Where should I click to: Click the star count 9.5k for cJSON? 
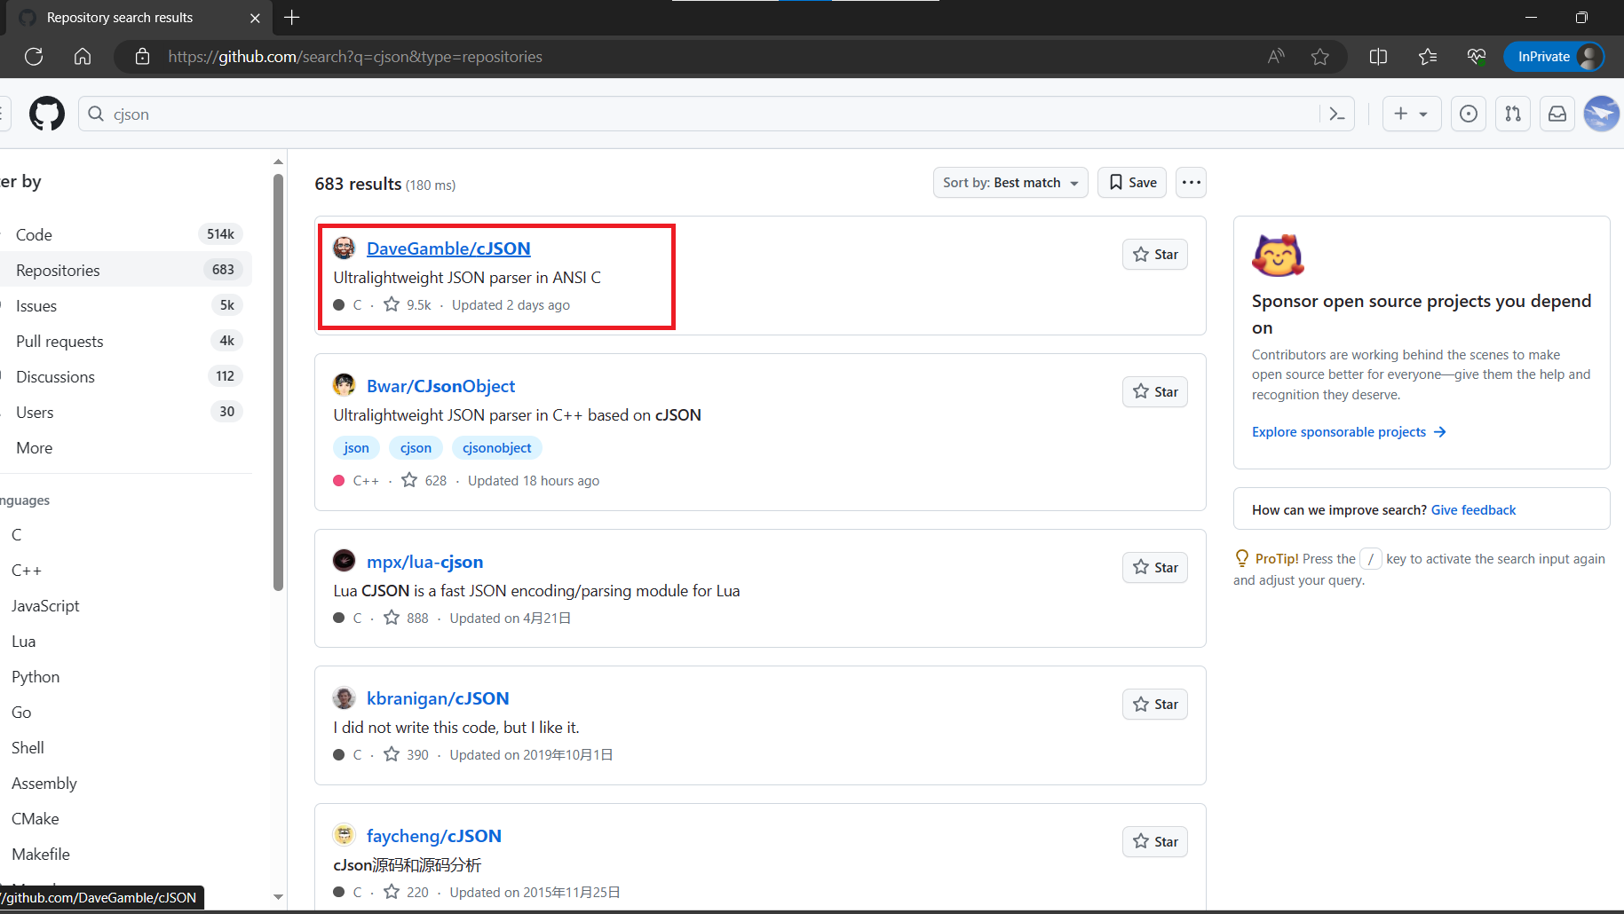pos(408,304)
